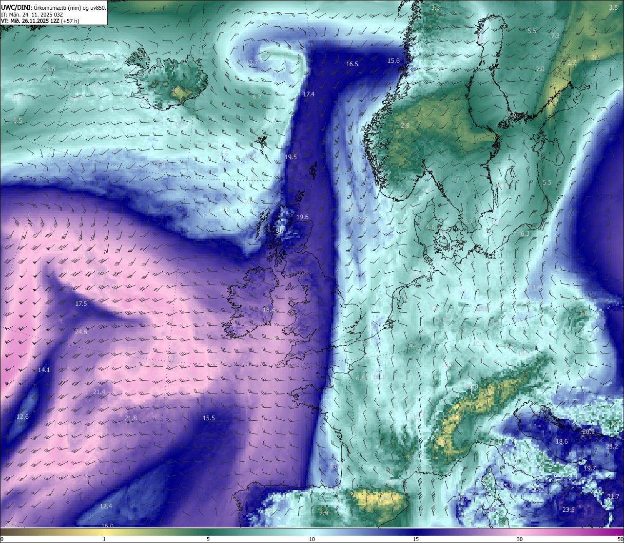Image resolution: width=624 pixels, height=543 pixels.
Task: Click the map value "14.1"
Action: tap(44, 370)
